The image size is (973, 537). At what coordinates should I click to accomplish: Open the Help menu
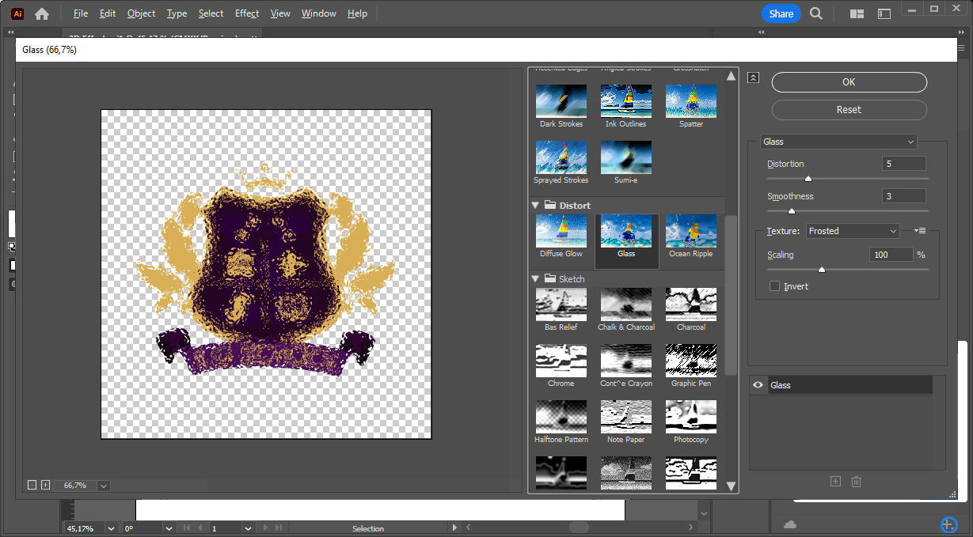click(x=357, y=13)
